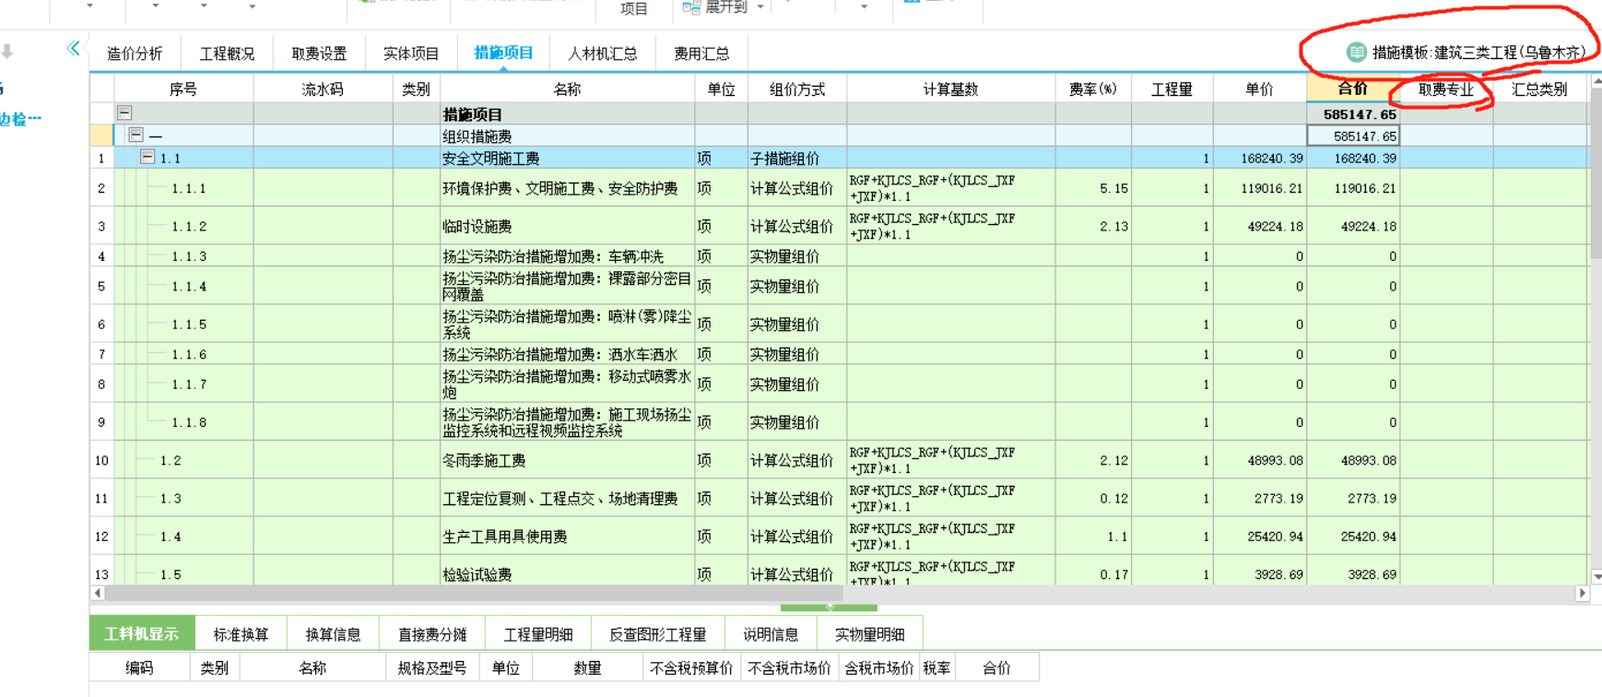
Task: Click the 计算基数 column header
Action: click(x=950, y=89)
